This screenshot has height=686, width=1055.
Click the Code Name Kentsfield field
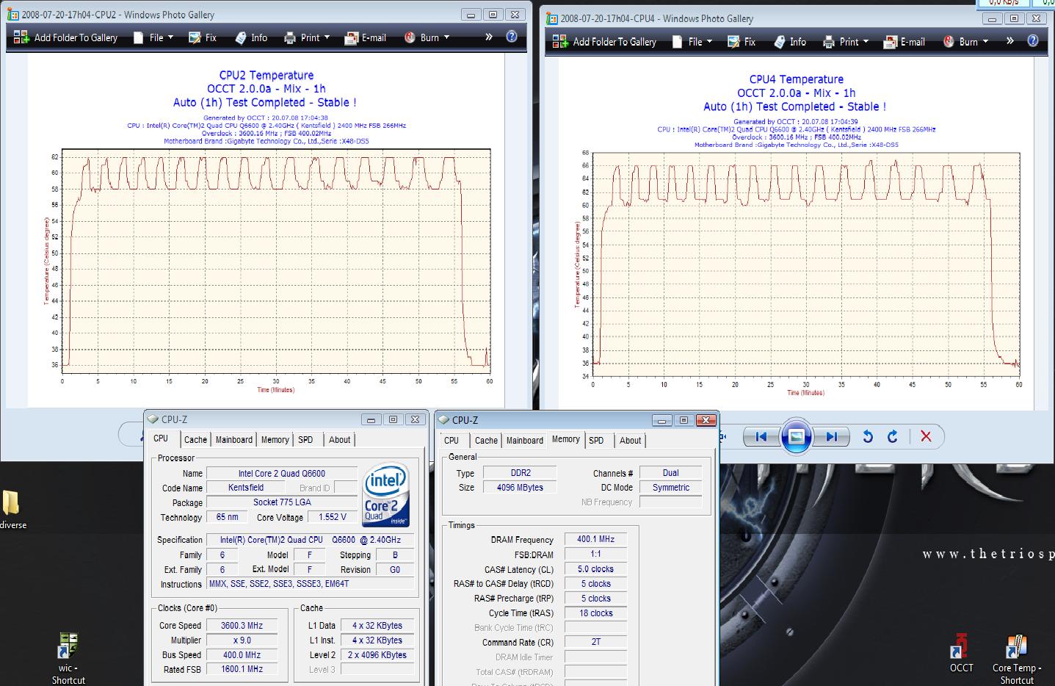coord(246,488)
